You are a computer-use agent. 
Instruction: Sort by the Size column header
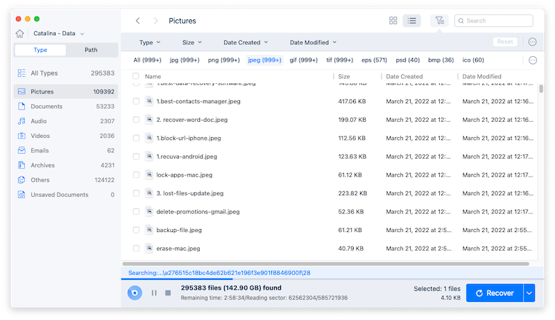point(343,76)
